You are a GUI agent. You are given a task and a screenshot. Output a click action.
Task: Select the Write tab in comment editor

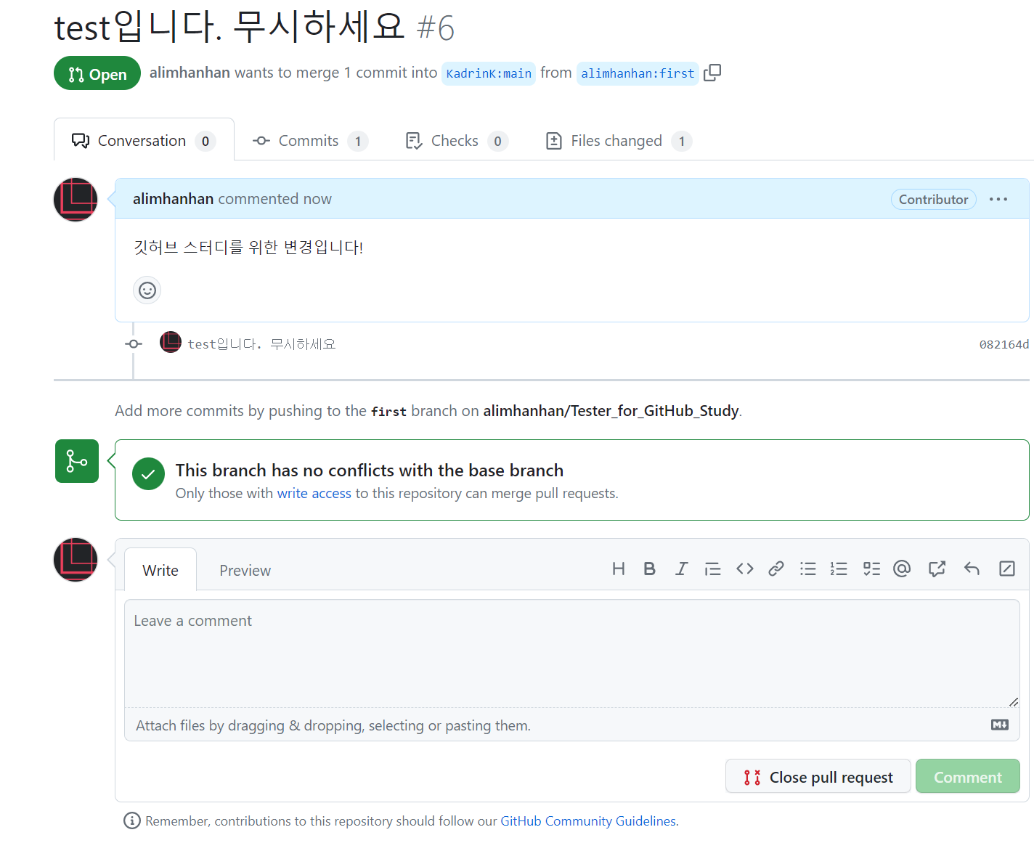coord(160,570)
